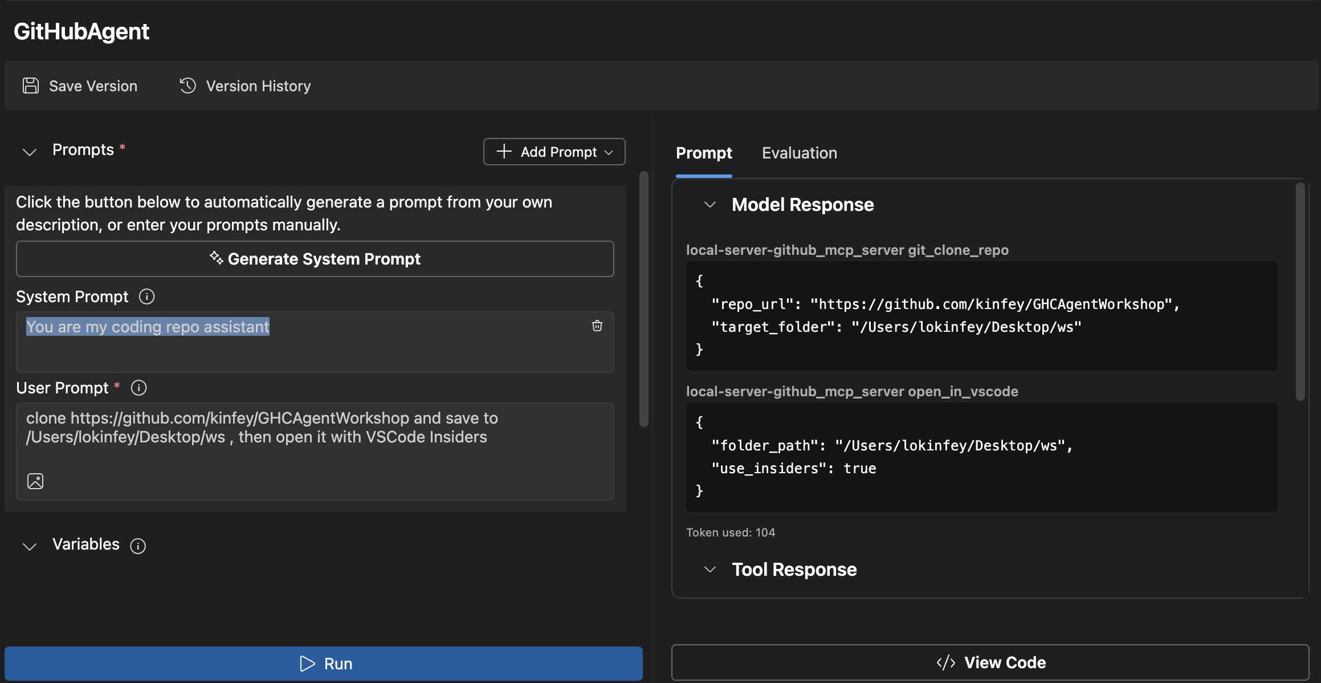
Task: Attach image using picture icon in User Prompt
Action: point(35,481)
